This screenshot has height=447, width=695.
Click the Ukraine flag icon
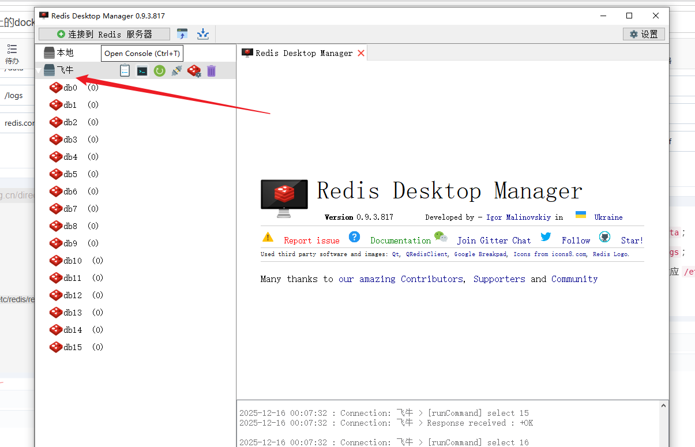pos(581,215)
